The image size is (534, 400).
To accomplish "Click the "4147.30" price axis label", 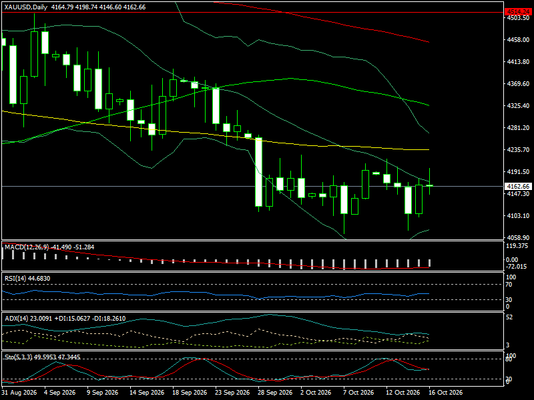I will (x=518, y=193).
